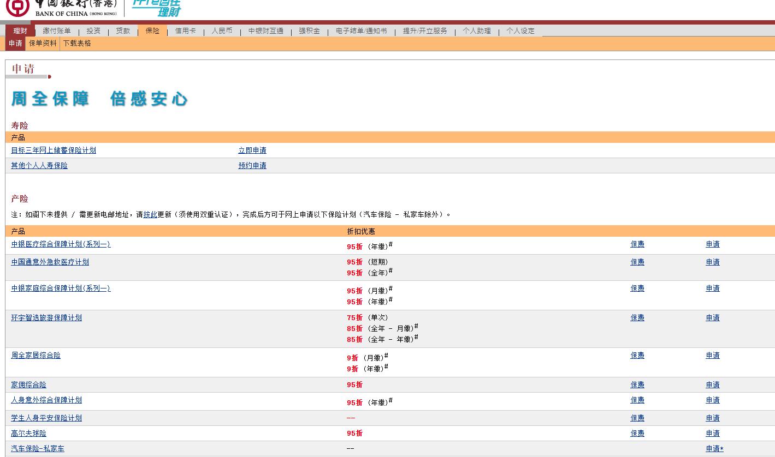Open the 理财 main tab
775x457 pixels.
coord(20,31)
